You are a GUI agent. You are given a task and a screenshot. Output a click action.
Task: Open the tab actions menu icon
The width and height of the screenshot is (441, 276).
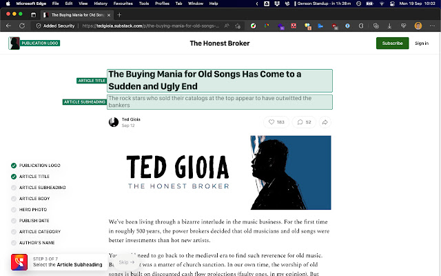(33, 15)
